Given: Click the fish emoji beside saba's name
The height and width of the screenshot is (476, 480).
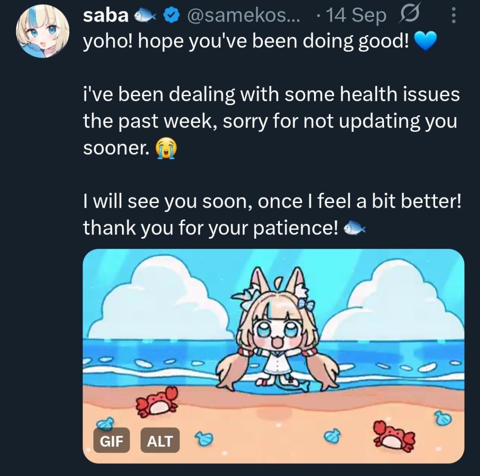Looking at the screenshot, I should 145,15.
